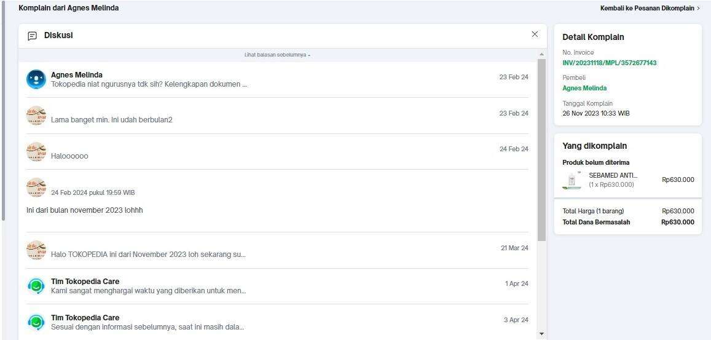Click Agnes Melinda avatar in discussion

(36, 79)
